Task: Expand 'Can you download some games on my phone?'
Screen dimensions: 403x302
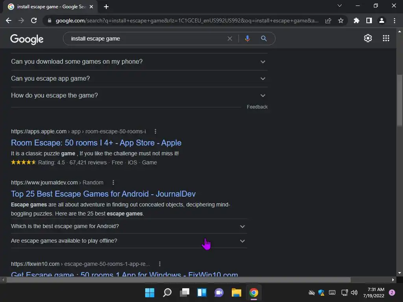Action: [x=139, y=62]
